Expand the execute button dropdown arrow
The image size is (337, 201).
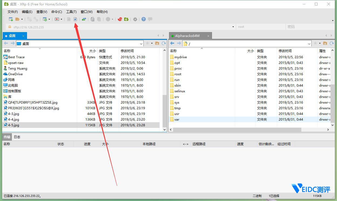[61, 19]
